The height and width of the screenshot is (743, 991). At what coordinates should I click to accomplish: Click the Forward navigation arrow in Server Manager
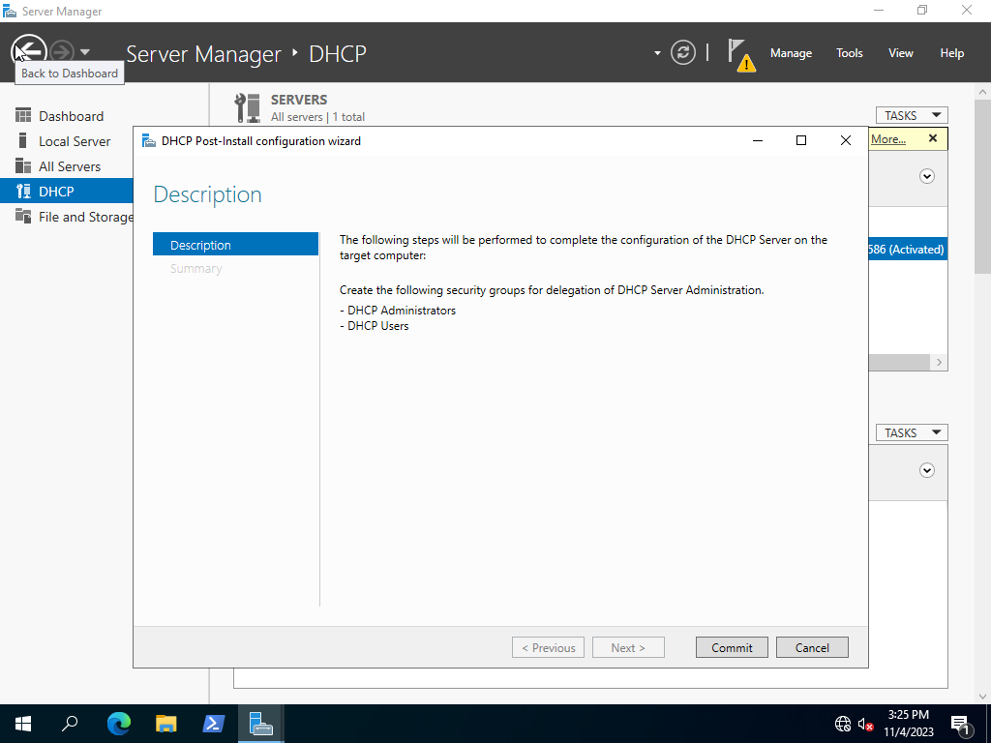(x=62, y=52)
